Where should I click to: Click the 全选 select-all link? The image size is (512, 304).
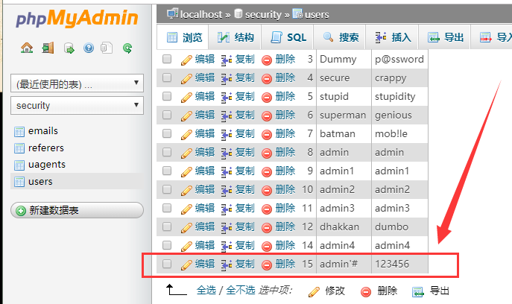206,291
